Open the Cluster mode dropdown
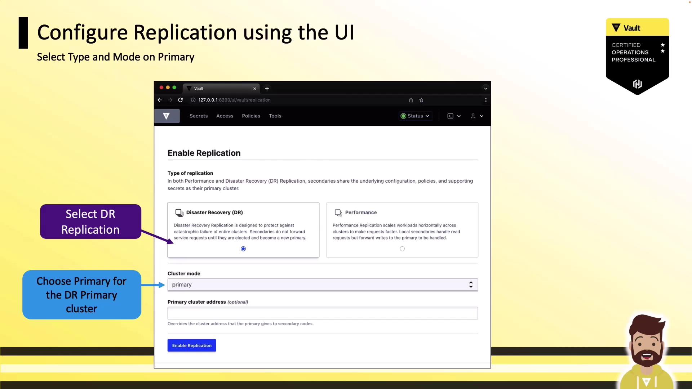The image size is (692, 389). (322, 285)
